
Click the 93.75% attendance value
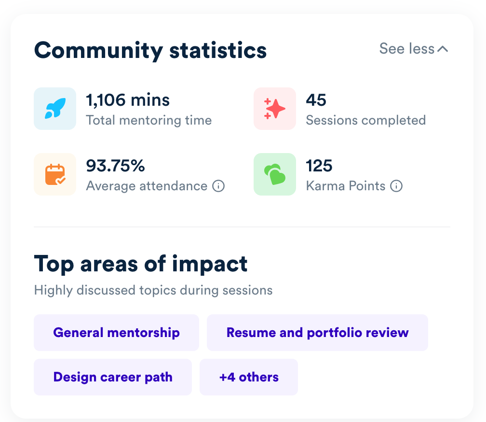(115, 166)
